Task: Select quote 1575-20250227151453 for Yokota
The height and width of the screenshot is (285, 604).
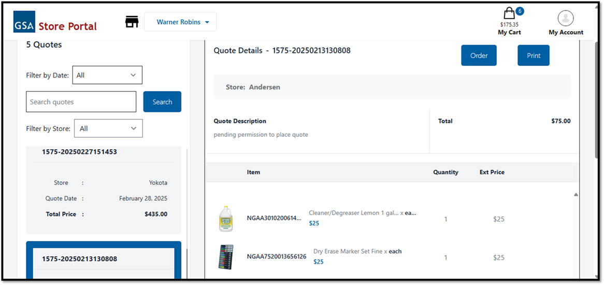Action: [x=104, y=187]
